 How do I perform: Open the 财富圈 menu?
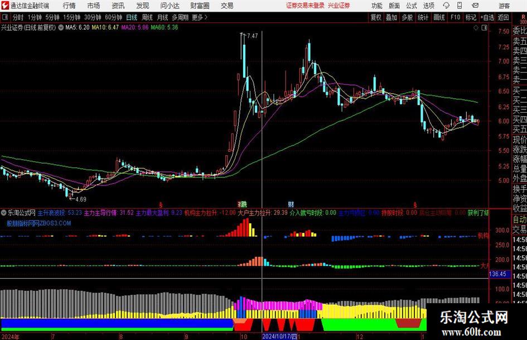click(200, 6)
